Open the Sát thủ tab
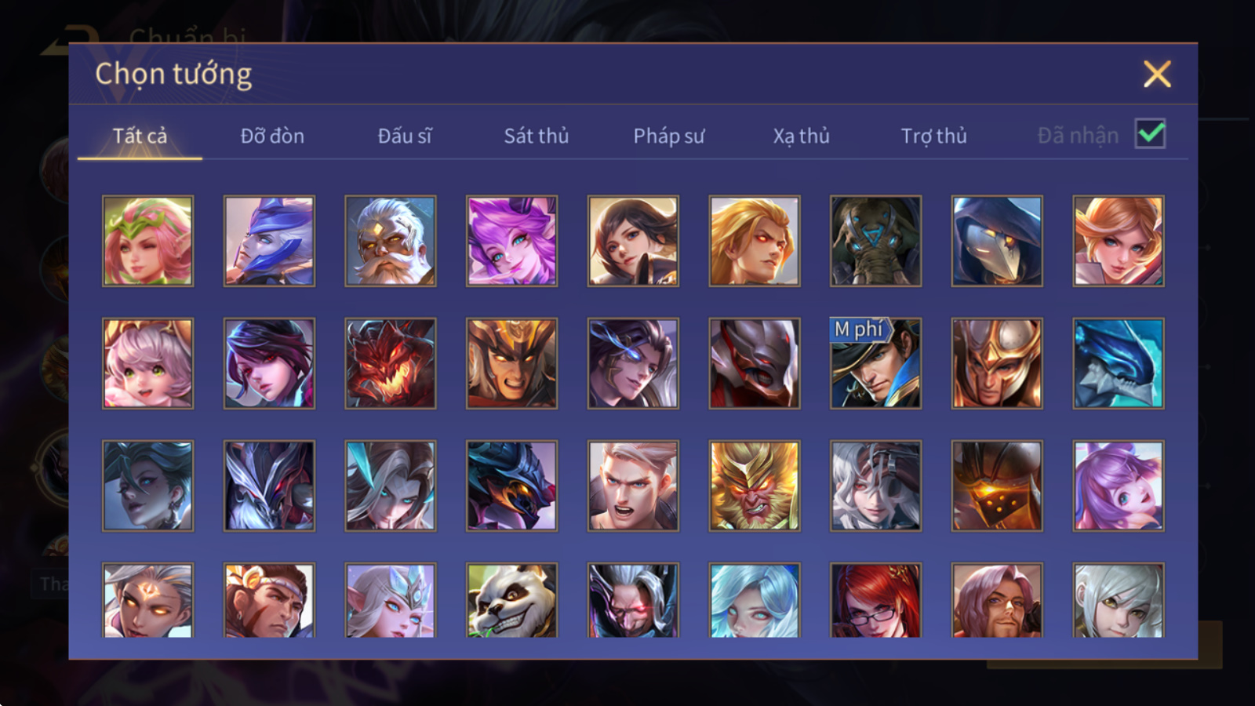 coord(536,136)
